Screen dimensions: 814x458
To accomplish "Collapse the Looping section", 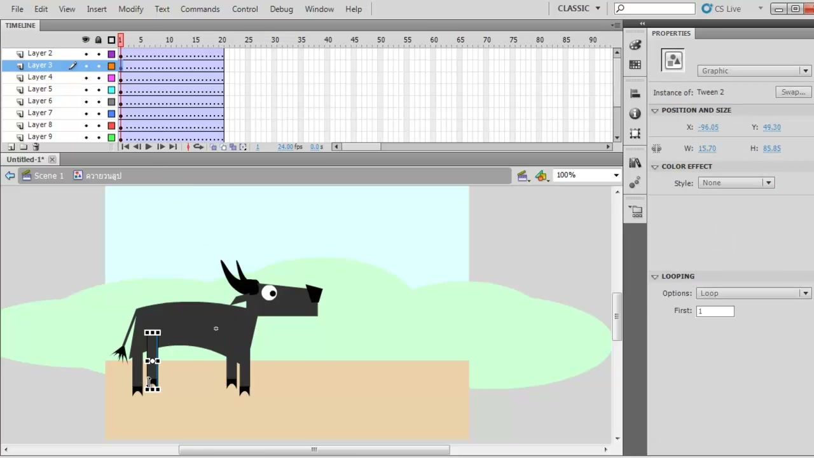I will (655, 277).
